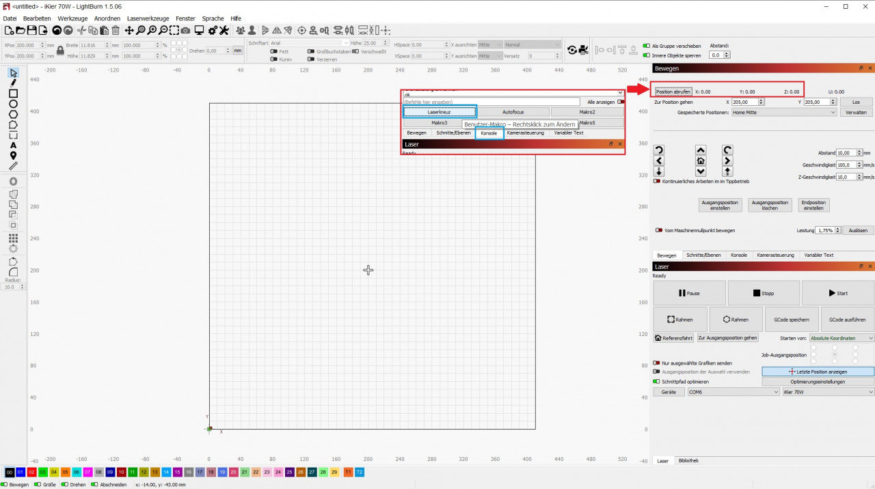
Task: Click the home jog button in Bewegen panel
Action: pyautogui.click(x=700, y=161)
